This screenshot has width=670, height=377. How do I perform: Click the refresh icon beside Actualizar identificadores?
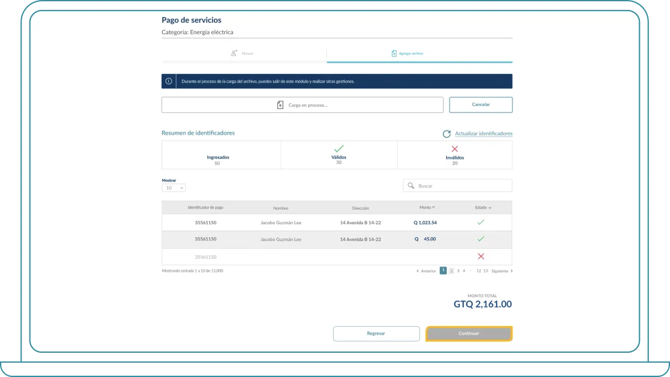point(446,134)
